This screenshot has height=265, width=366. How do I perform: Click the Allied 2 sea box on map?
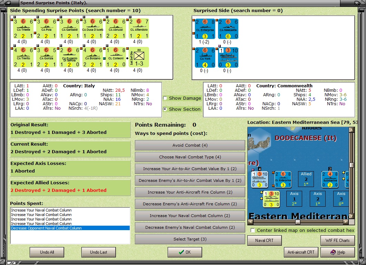pyautogui.click(x=306, y=179)
